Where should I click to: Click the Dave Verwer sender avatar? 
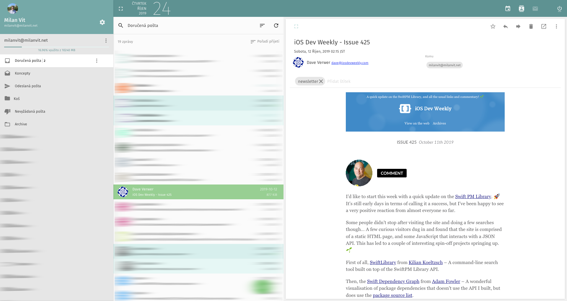tap(298, 62)
